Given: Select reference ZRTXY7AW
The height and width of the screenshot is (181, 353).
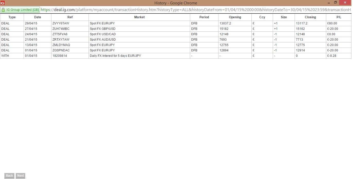Looking at the screenshot, I should (61, 40).
